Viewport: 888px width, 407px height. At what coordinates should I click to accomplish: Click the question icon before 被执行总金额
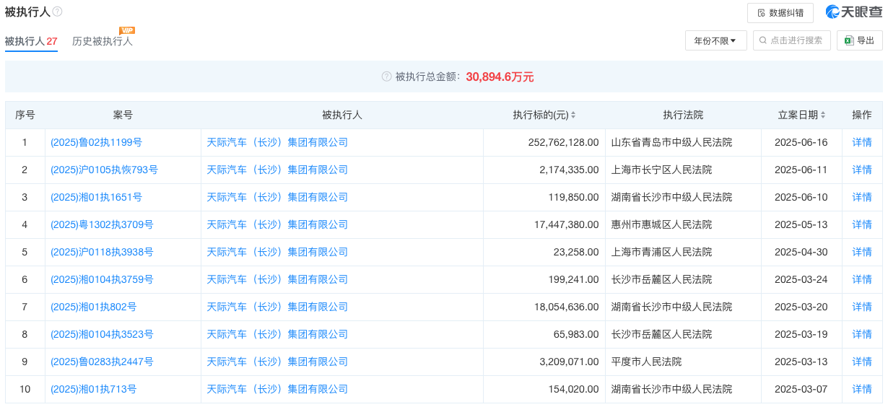(x=386, y=76)
